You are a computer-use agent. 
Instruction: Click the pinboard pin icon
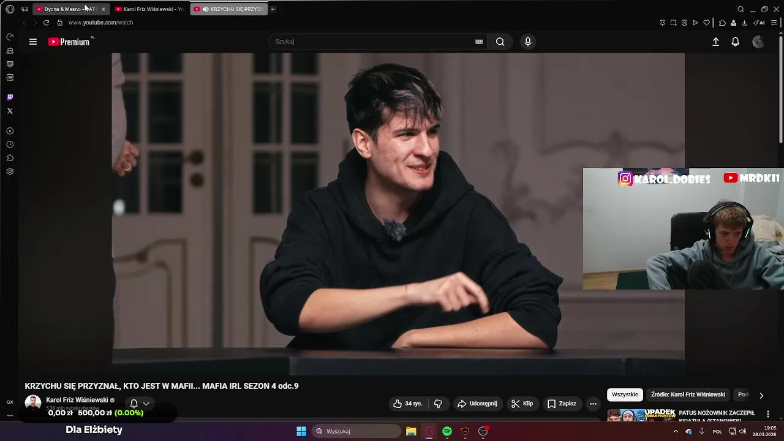[x=662, y=23]
